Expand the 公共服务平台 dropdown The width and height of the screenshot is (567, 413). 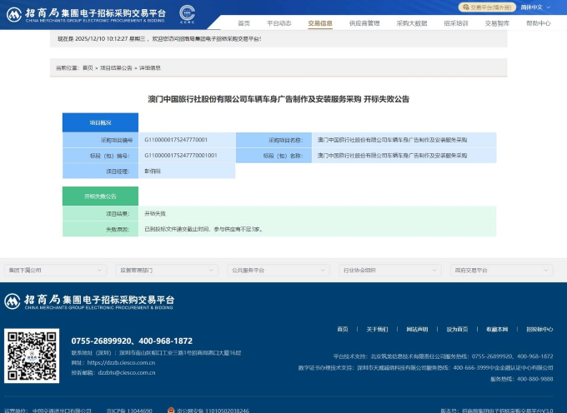277,271
